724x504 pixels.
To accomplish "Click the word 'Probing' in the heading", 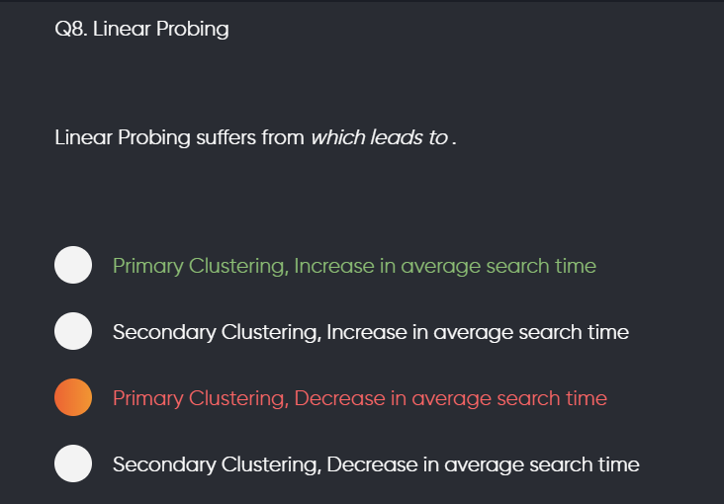I will 193,30.
